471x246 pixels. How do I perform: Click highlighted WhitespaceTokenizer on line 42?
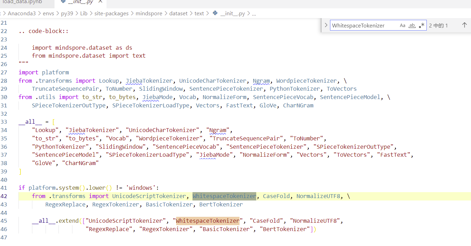pos(224,196)
